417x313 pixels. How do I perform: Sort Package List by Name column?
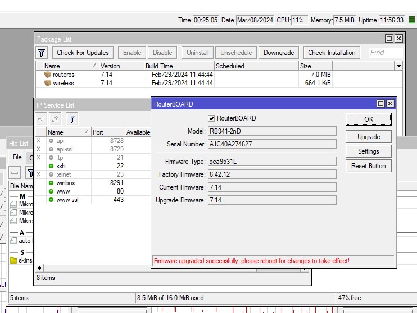click(70, 66)
